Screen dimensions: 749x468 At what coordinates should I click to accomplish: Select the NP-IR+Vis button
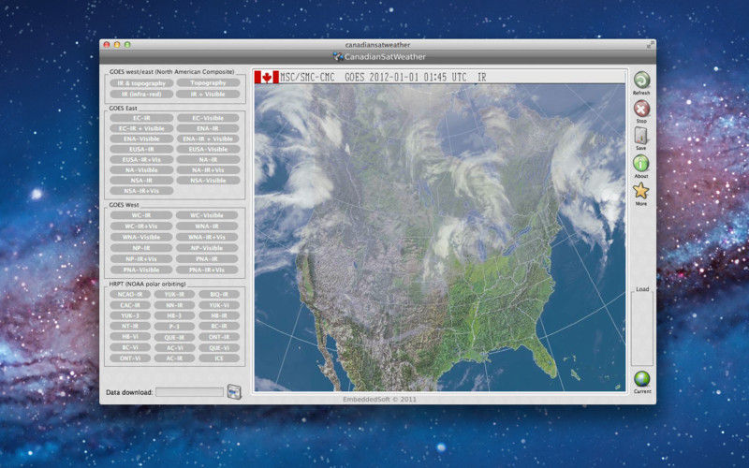coord(141,259)
